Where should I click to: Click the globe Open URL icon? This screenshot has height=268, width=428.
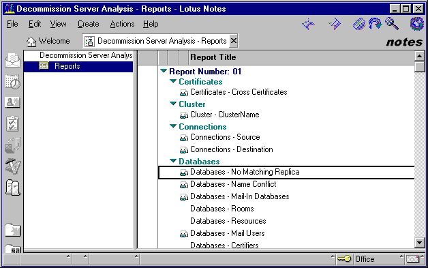417,24
